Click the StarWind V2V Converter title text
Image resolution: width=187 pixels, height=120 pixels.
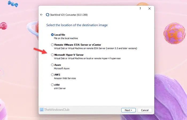pyautogui.click(x=69, y=15)
